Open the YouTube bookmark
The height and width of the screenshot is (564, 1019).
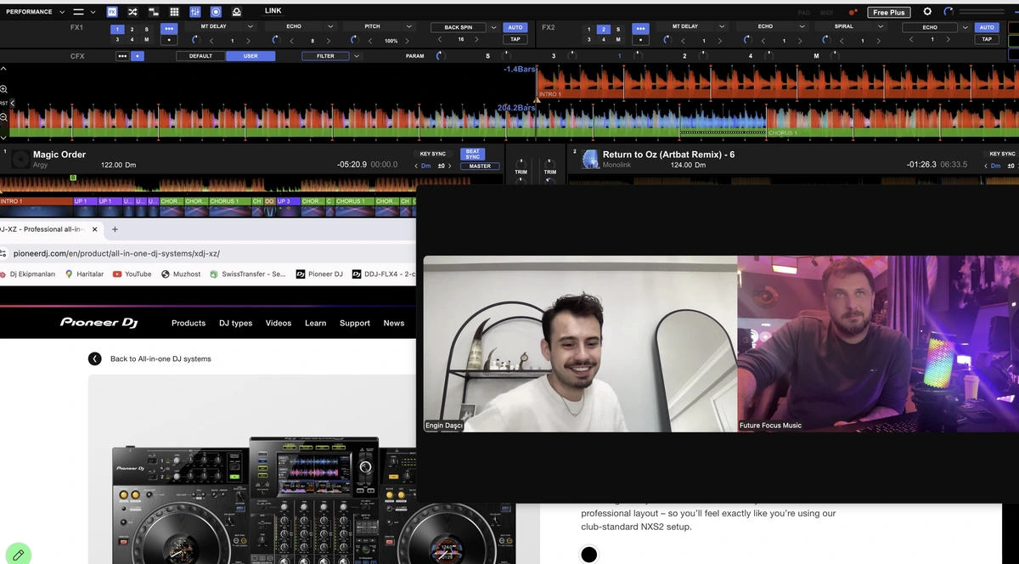(132, 274)
